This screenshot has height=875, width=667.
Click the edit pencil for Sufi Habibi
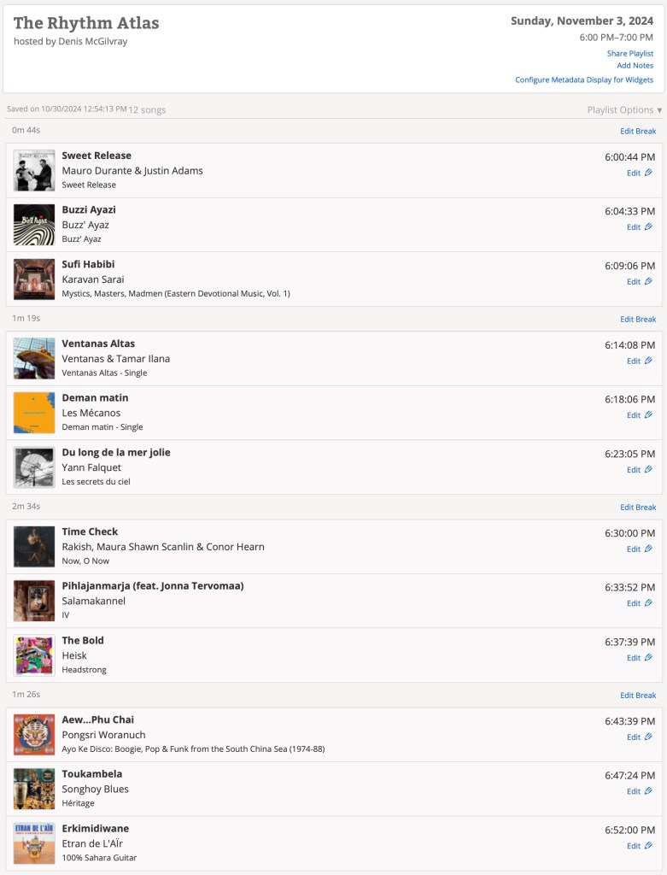[x=648, y=281]
